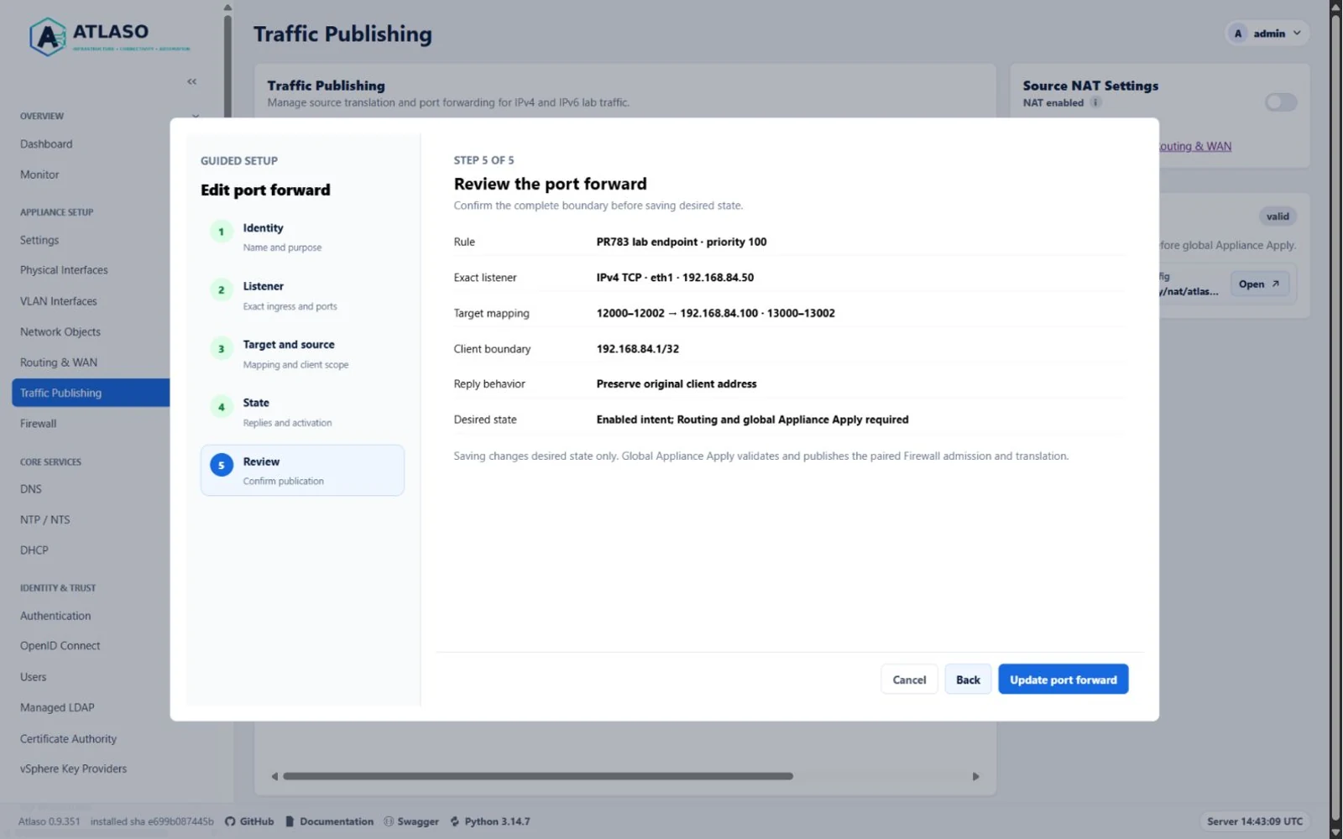
Task: Click the GitHub footer icon link
Action: click(x=249, y=821)
